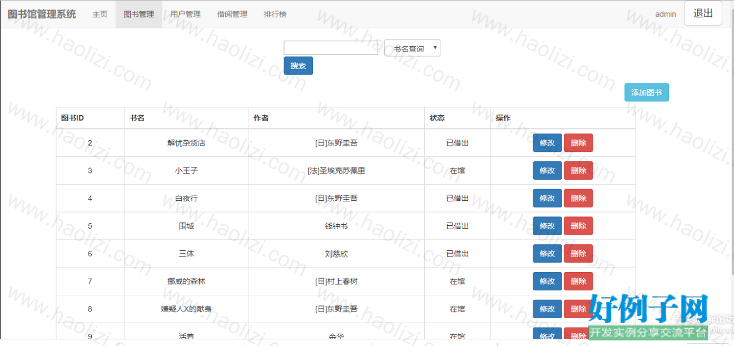Click 修改 for the 小王子 book

tap(547, 171)
